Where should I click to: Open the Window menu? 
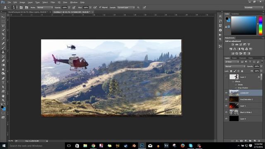[x=74, y=2]
